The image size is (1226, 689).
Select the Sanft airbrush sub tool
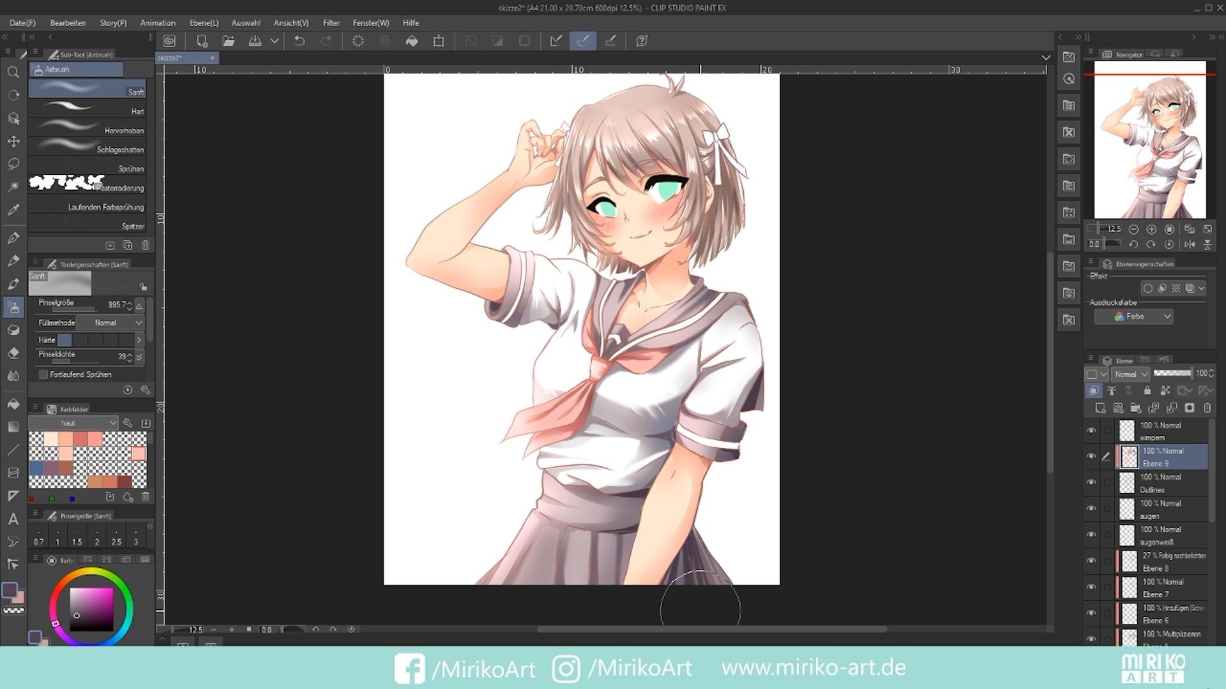click(x=87, y=89)
